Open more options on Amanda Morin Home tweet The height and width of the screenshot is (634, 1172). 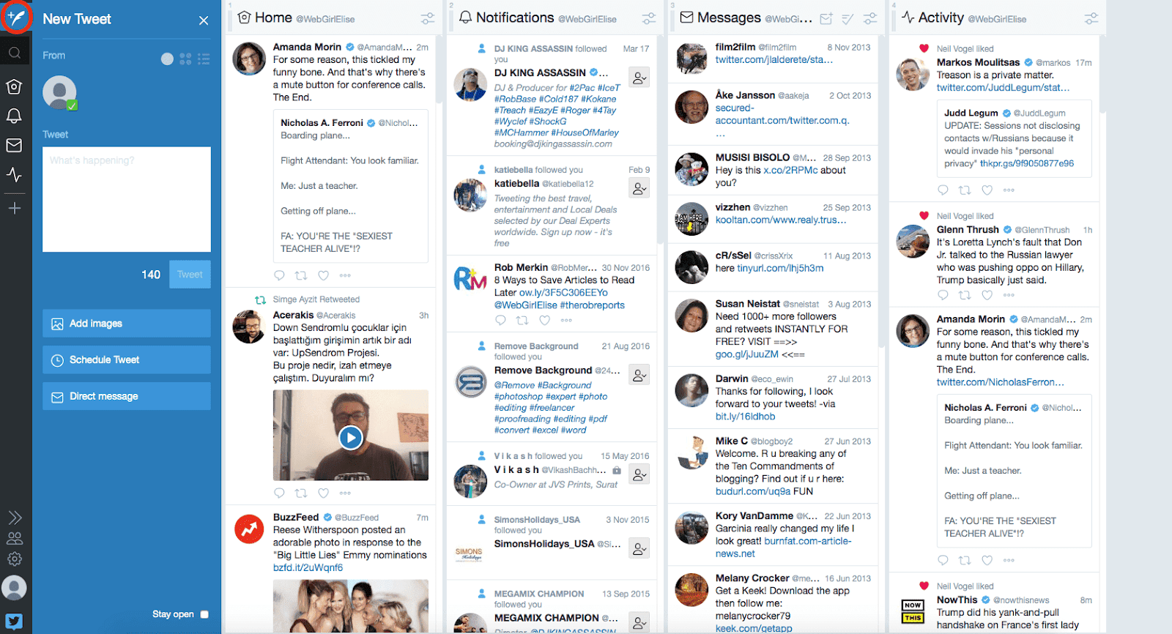346,275
